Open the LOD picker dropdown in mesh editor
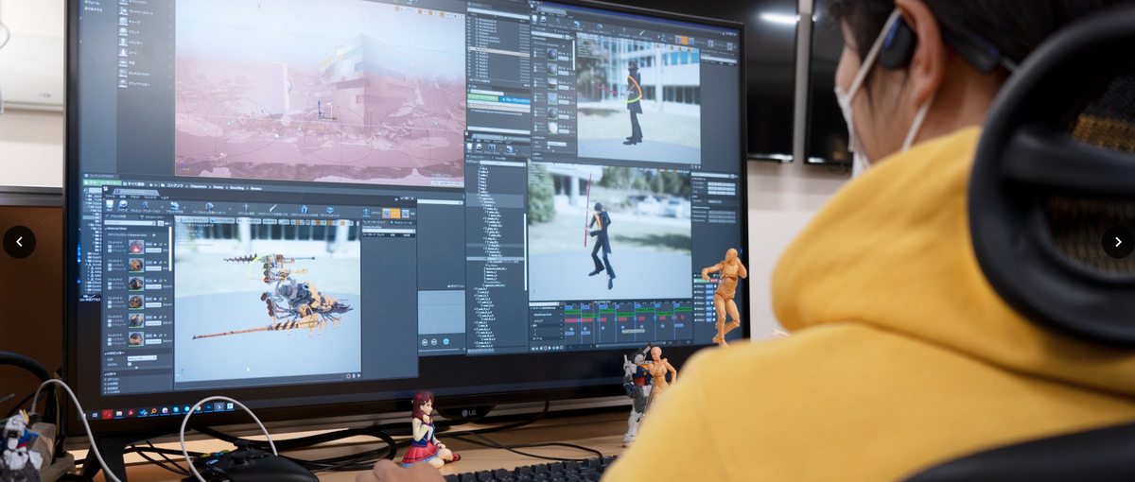The width and height of the screenshot is (1135, 482). pos(142,358)
